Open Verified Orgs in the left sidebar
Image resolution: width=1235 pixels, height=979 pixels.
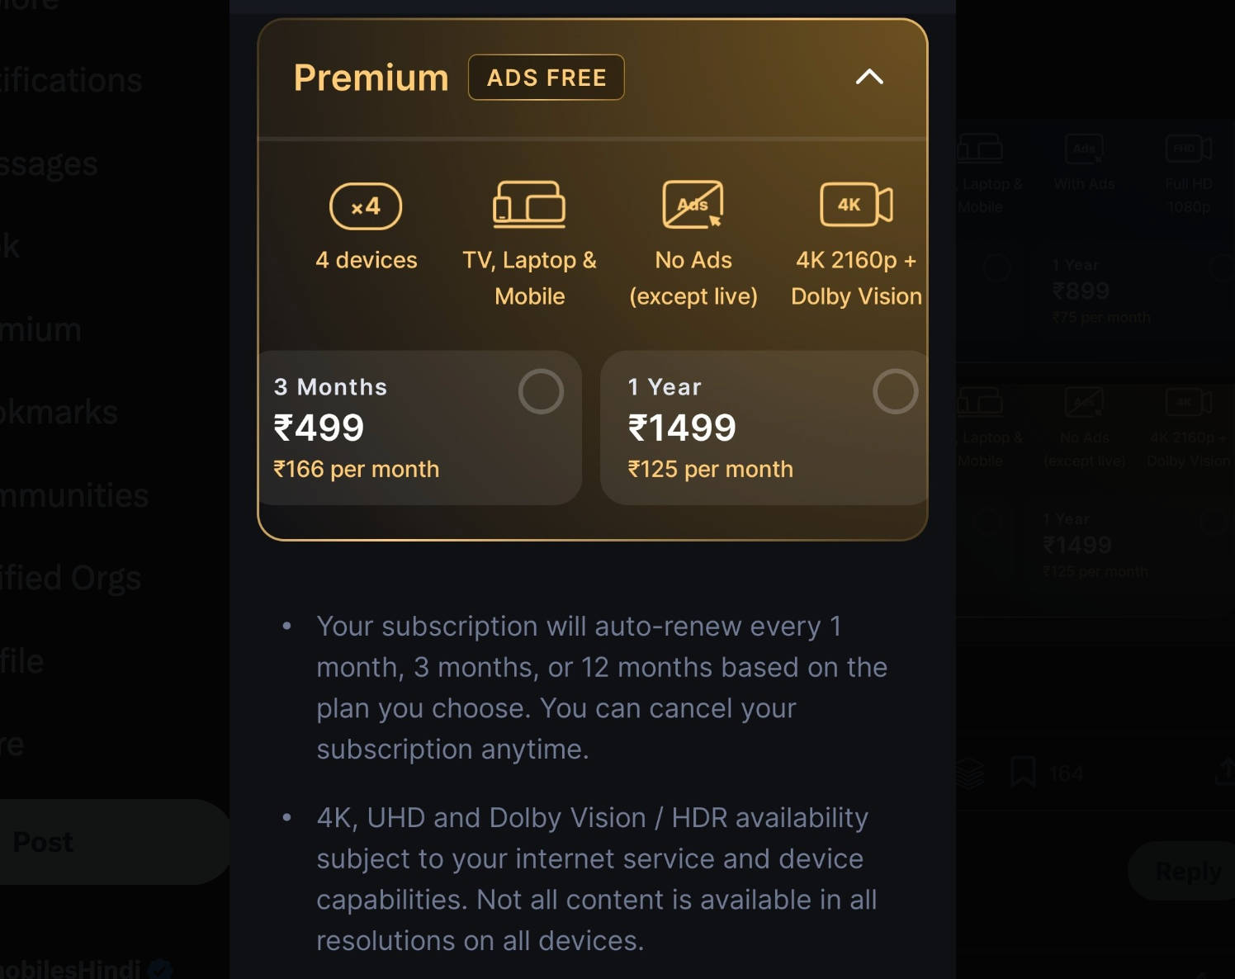click(x=71, y=579)
